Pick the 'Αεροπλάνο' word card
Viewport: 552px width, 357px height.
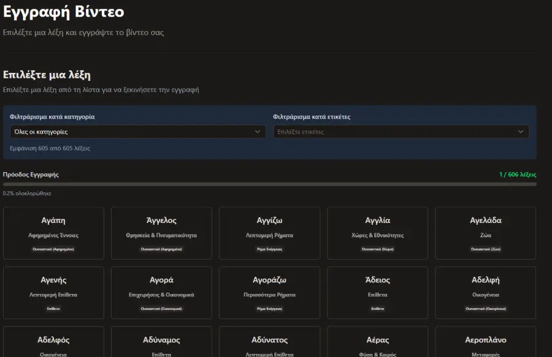pos(486,342)
